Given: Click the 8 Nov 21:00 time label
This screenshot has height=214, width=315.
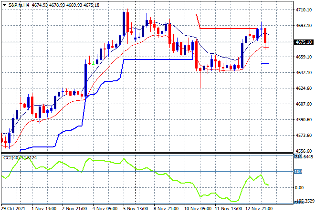Looking at the screenshot, I should pyautogui.click(x=166, y=209).
